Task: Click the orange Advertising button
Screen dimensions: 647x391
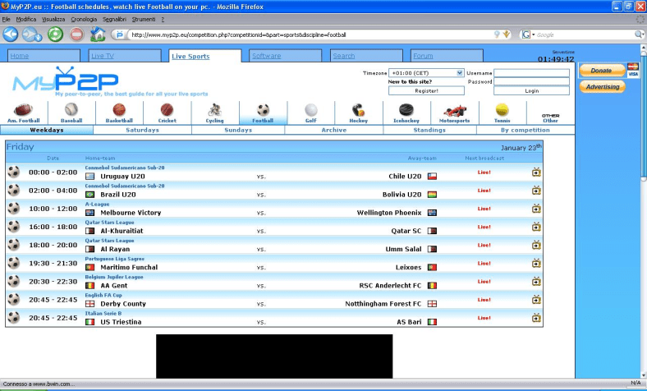Action: (x=603, y=87)
